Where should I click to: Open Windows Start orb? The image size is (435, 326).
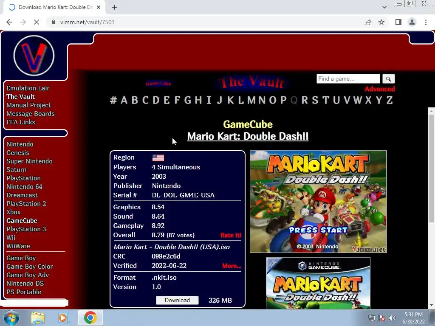pos(11,318)
